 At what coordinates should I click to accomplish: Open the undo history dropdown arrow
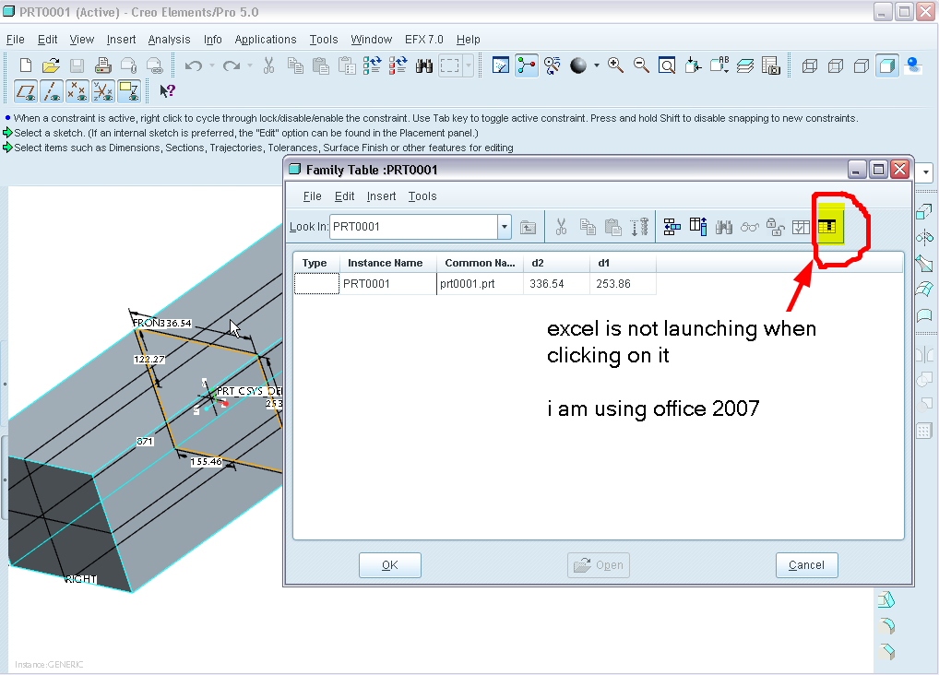212,65
